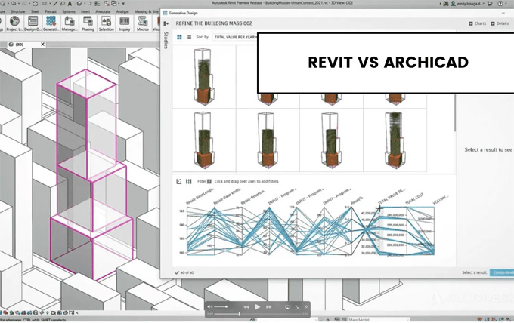
Task: Open the Analyze ribbon tab
Action: 122,11
